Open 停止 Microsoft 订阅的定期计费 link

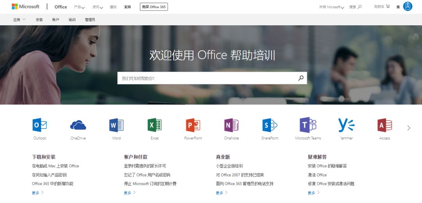pyautogui.click(x=150, y=184)
